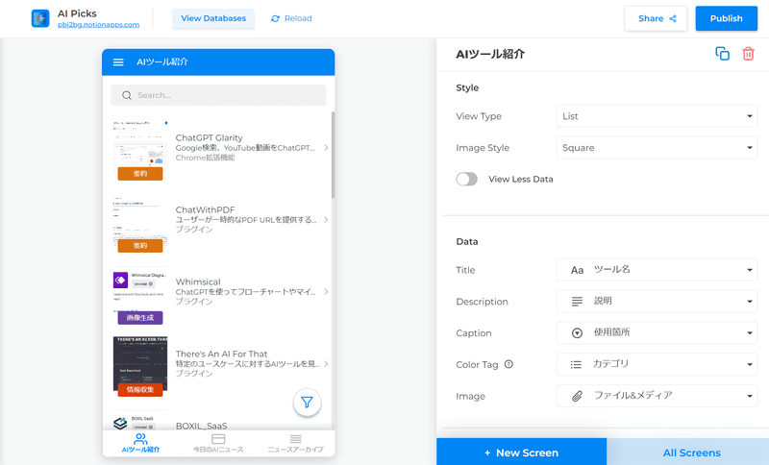Open the pbj2bg.notionapps.com link

pyautogui.click(x=99, y=25)
